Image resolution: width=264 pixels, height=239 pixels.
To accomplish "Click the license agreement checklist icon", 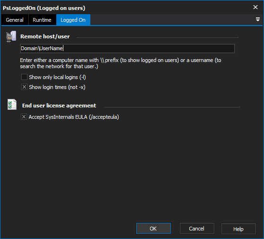I will (12, 105).
